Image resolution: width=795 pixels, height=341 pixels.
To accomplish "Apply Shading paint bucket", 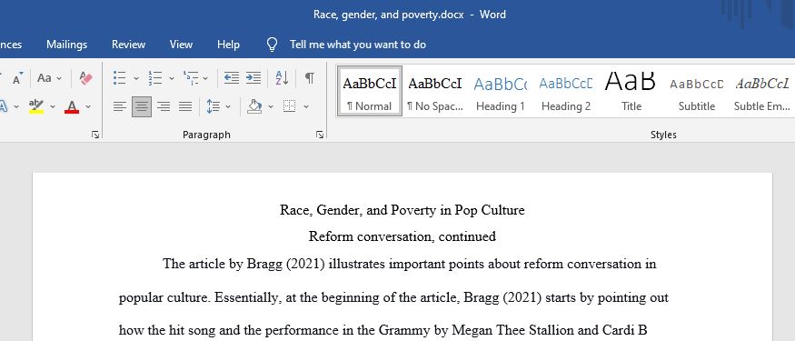I will tap(254, 106).
